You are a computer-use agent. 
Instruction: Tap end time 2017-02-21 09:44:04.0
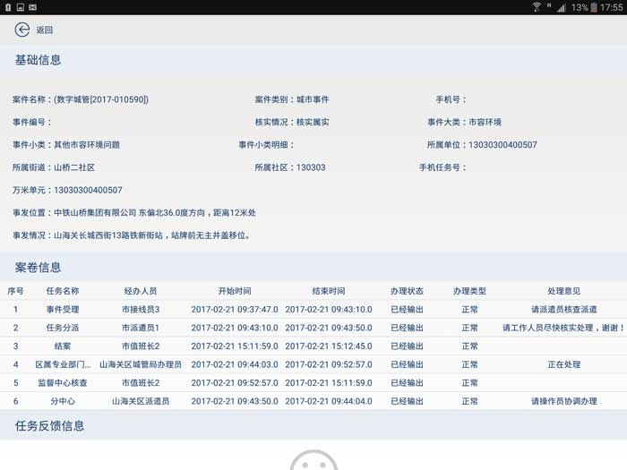pyautogui.click(x=329, y=401)
